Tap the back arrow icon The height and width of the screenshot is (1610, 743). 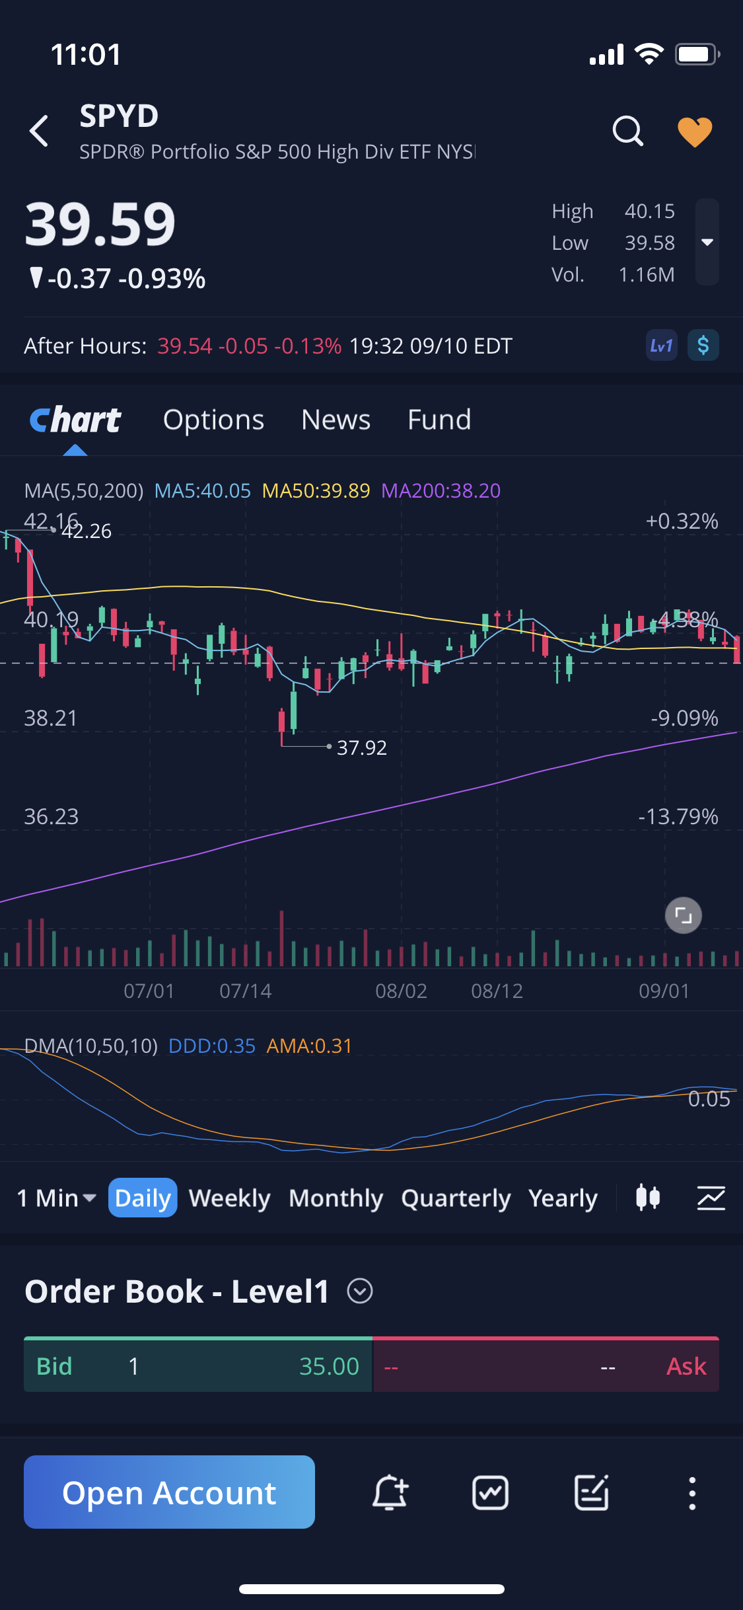click(x=40, y=131)
